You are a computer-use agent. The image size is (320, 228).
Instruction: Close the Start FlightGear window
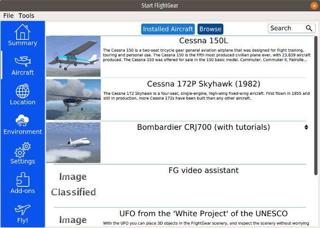(314, 6)
